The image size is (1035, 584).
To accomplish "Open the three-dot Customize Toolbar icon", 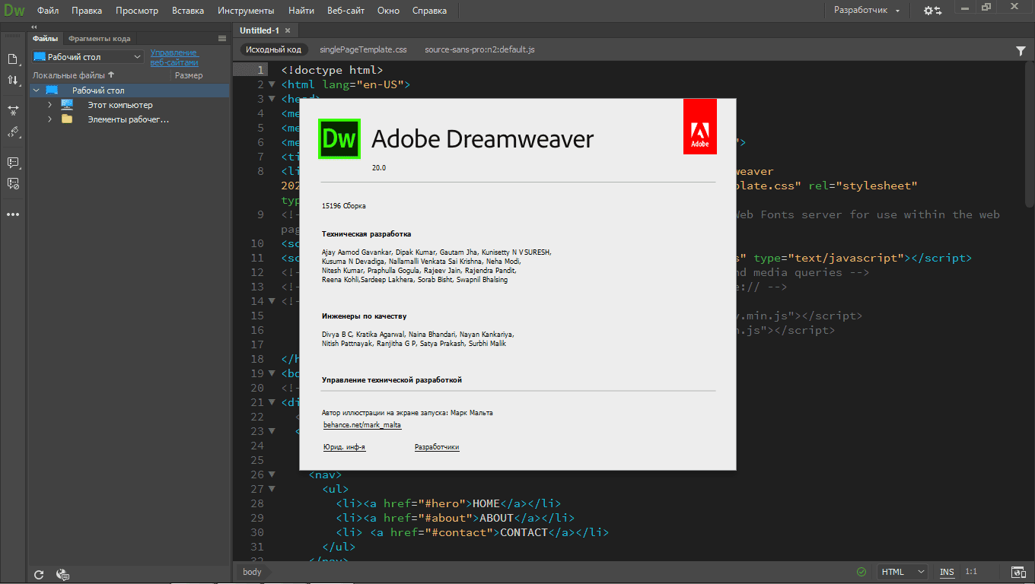I will point(13,214).
